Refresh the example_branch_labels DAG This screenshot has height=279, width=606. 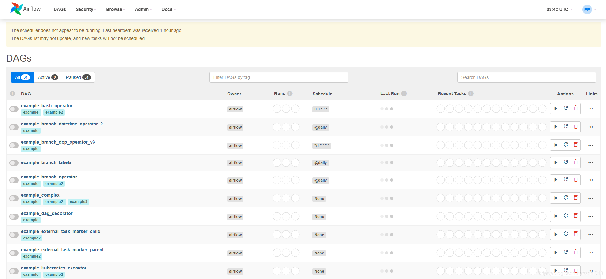pos(566,162)
